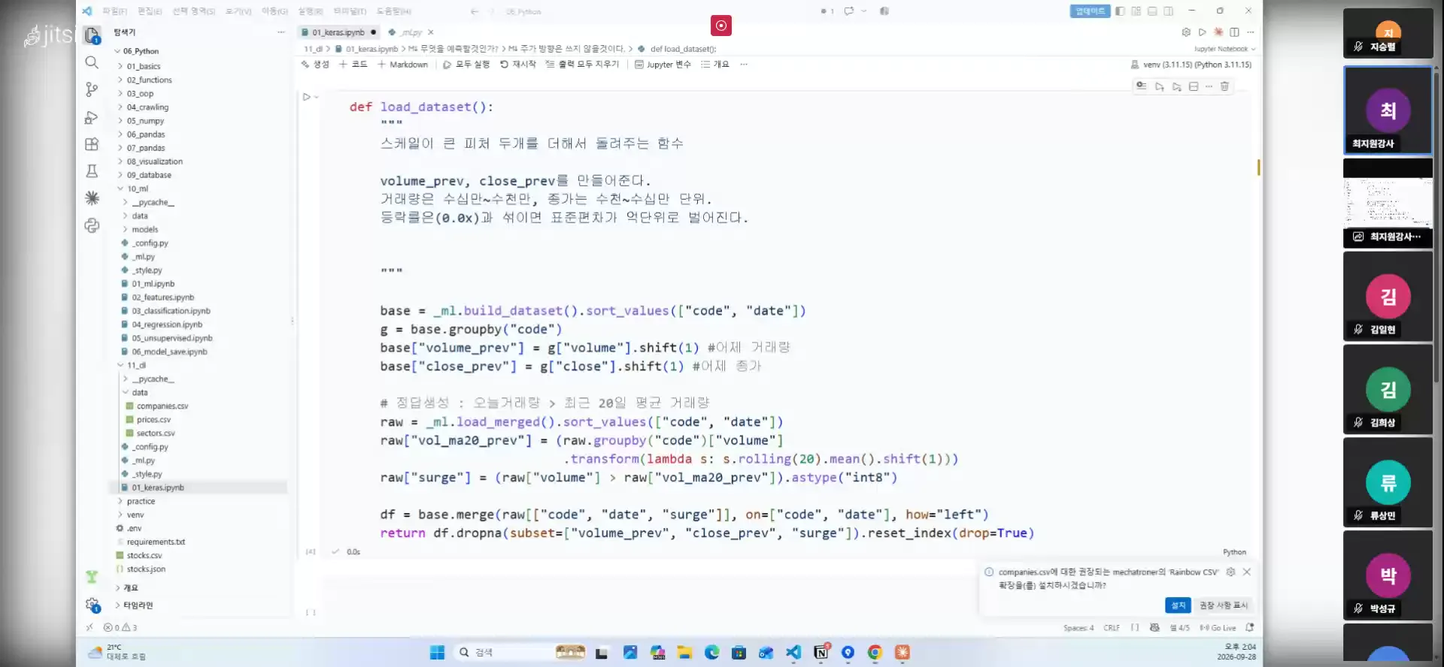Open the Run and Debug view

(92, 117)
